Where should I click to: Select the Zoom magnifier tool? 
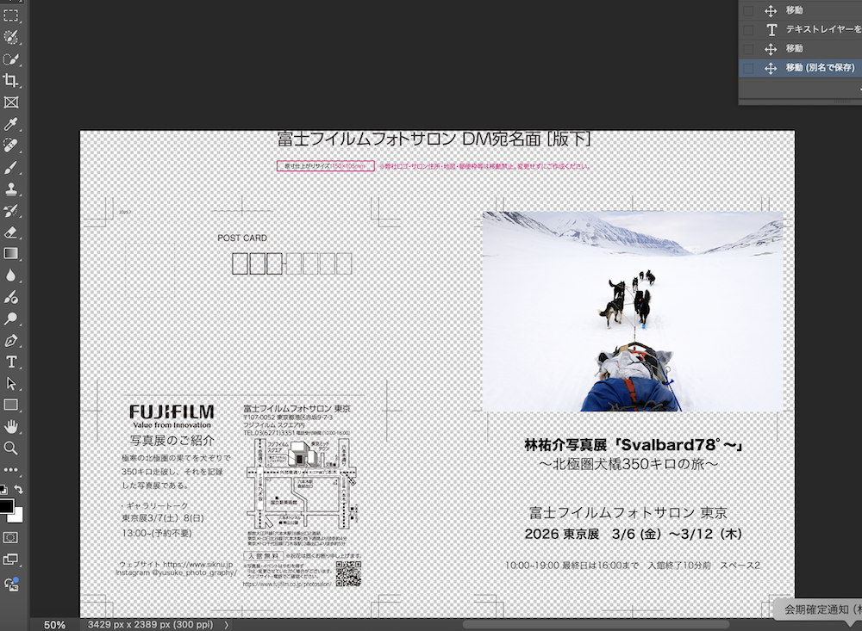click(x=11, y=448)
